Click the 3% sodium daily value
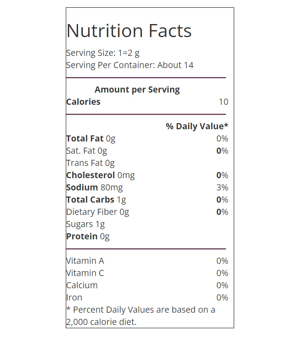293x338 pixels. click(x=222, y=188)
